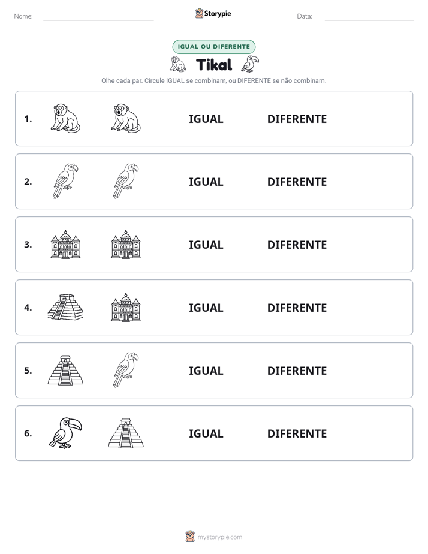
Task: Click the first monkey in row 1
Action: pyautogui.click(x=65, y=118)
